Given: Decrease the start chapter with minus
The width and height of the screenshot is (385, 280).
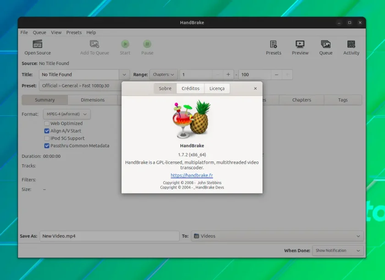Looking at the screenshot, I should point(218,75).
